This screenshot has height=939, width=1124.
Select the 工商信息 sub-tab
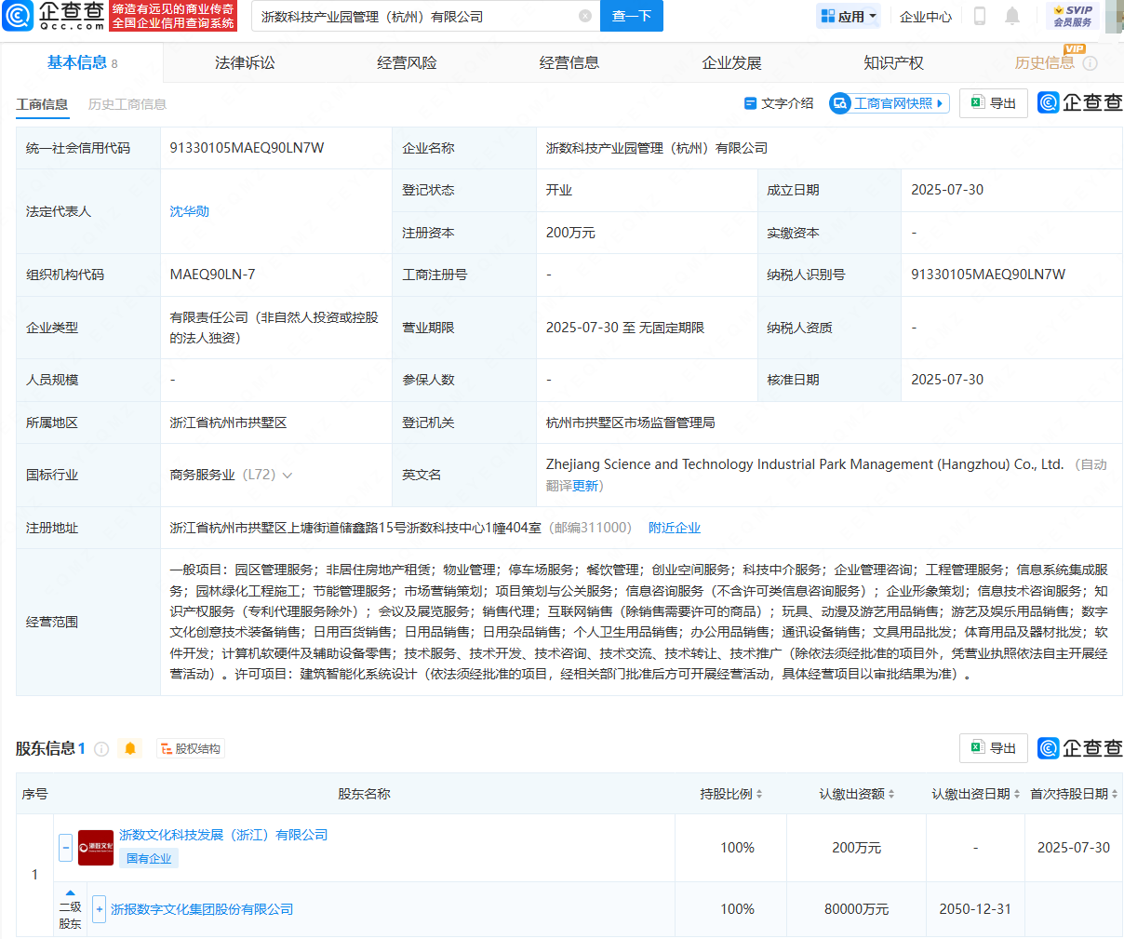pos(42,104)
